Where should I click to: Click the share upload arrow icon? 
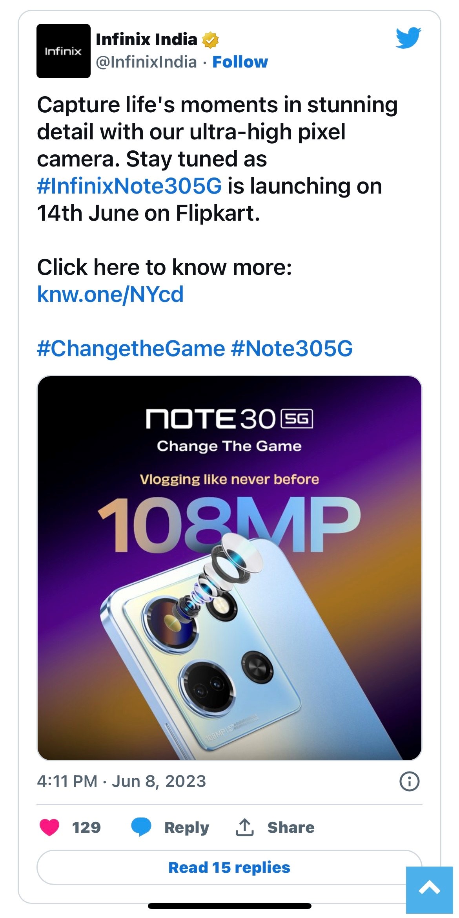(244, 827)
